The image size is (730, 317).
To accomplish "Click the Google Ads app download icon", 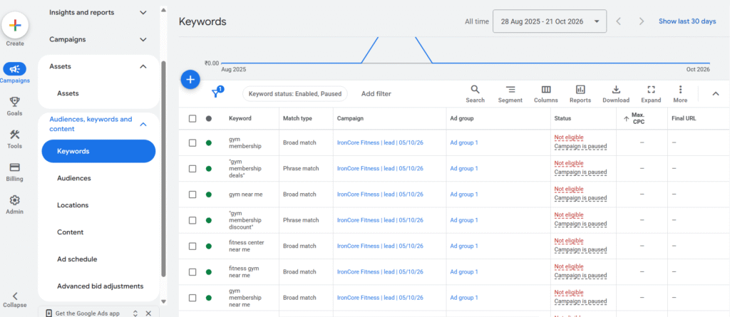I will pyautogui.click(x=48, y=313).
